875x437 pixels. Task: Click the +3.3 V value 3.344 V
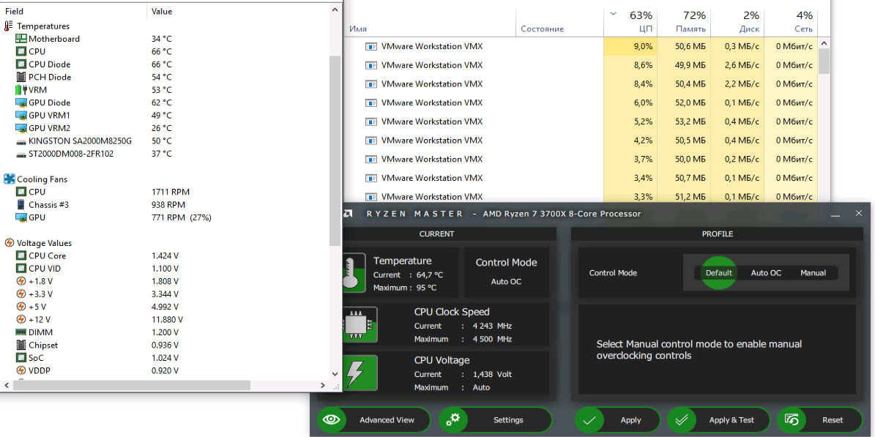(x=165, y=294)
